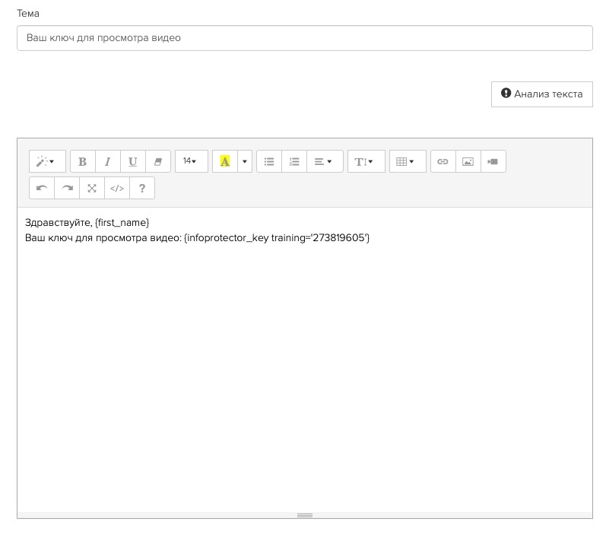
Task: Insert a video with the video icon
Action: click(x=493, y=161)
